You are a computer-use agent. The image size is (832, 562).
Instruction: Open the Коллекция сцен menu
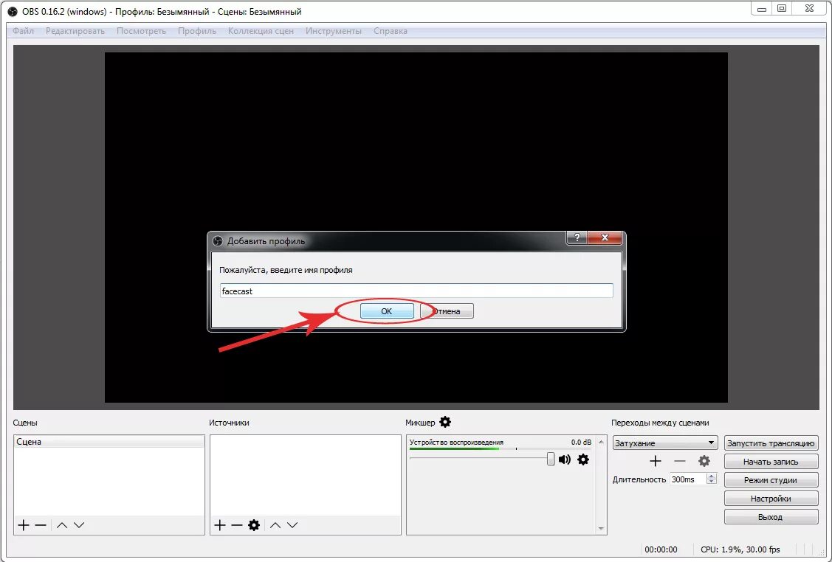tap(261, 31)
